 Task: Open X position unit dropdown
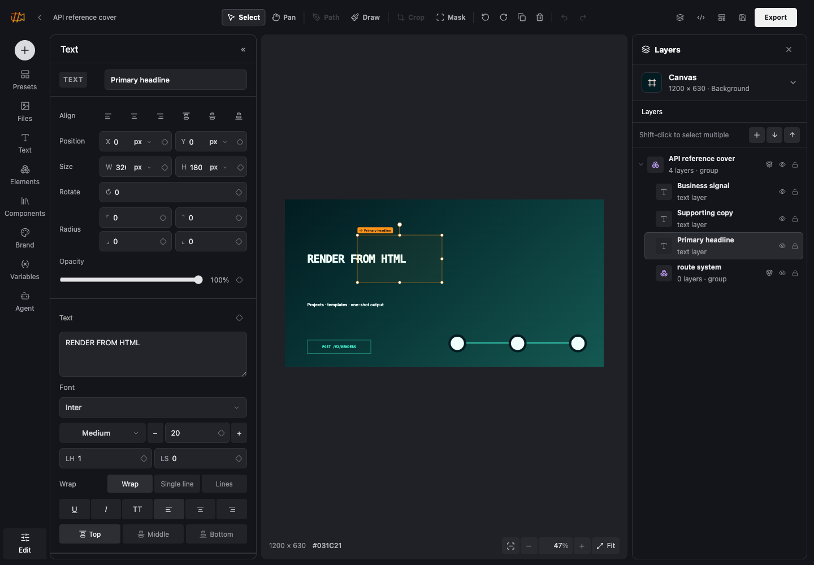click(143, 142)
